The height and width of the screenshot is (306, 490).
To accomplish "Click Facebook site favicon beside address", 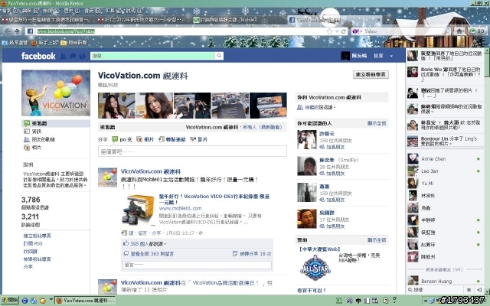I will click(x=30, y=31).
